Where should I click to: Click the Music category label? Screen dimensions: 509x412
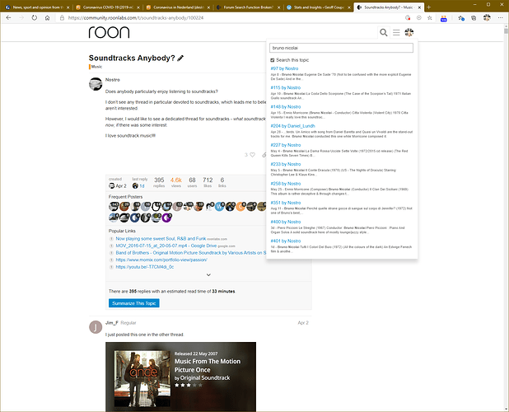(96, 67)
